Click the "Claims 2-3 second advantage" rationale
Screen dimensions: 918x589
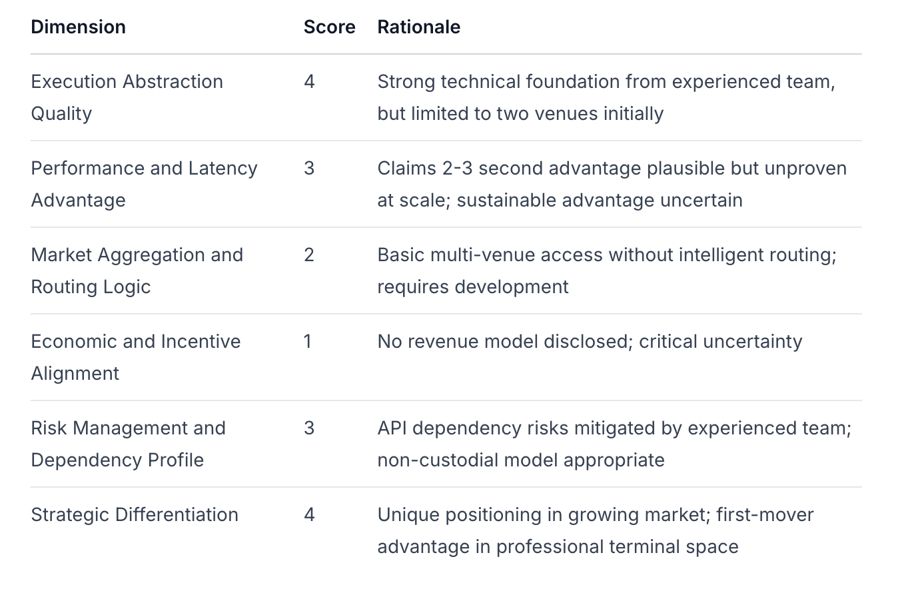[x=612, y=184]
